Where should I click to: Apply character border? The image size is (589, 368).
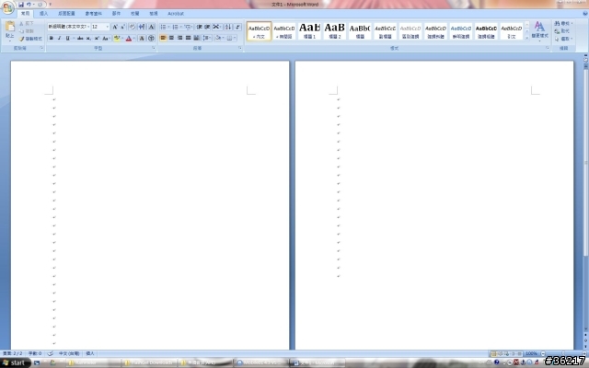pyautogui.click(x=151, y=27)
